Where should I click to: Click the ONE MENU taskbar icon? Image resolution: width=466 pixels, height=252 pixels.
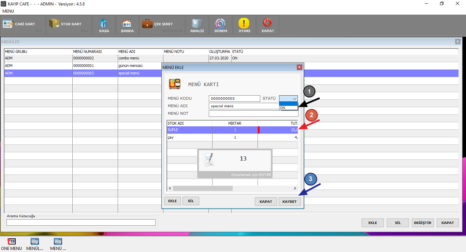[x=11, y=241]
